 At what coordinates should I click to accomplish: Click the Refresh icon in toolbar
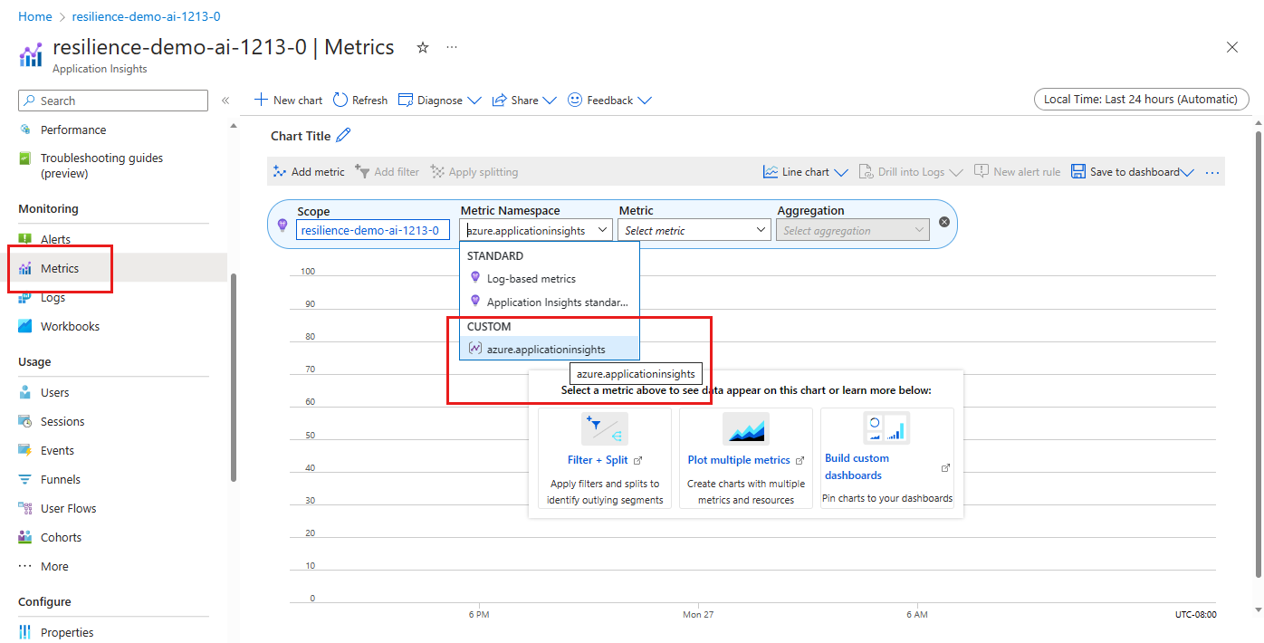coord(340,100)
